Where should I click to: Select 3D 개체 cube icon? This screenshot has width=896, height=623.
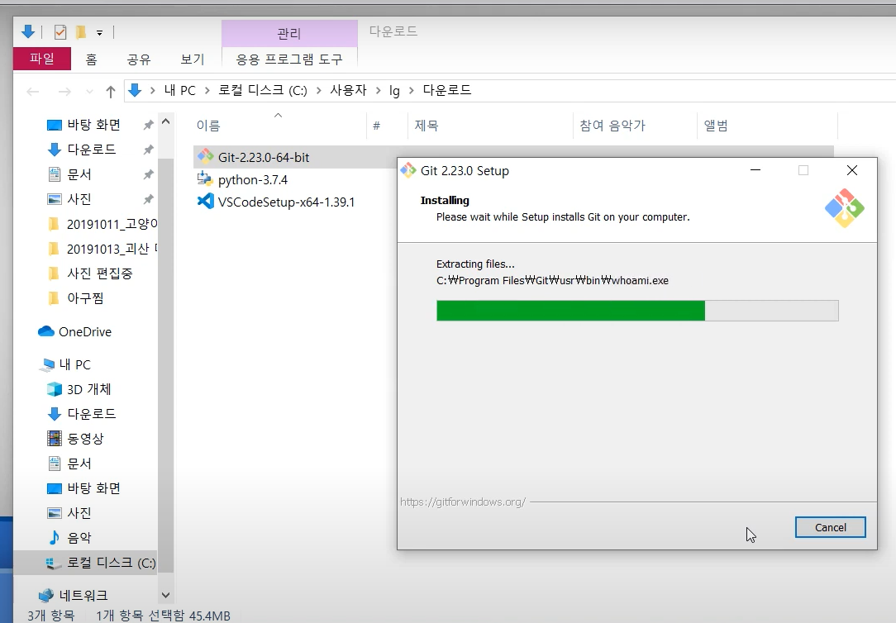pos(55,389)
